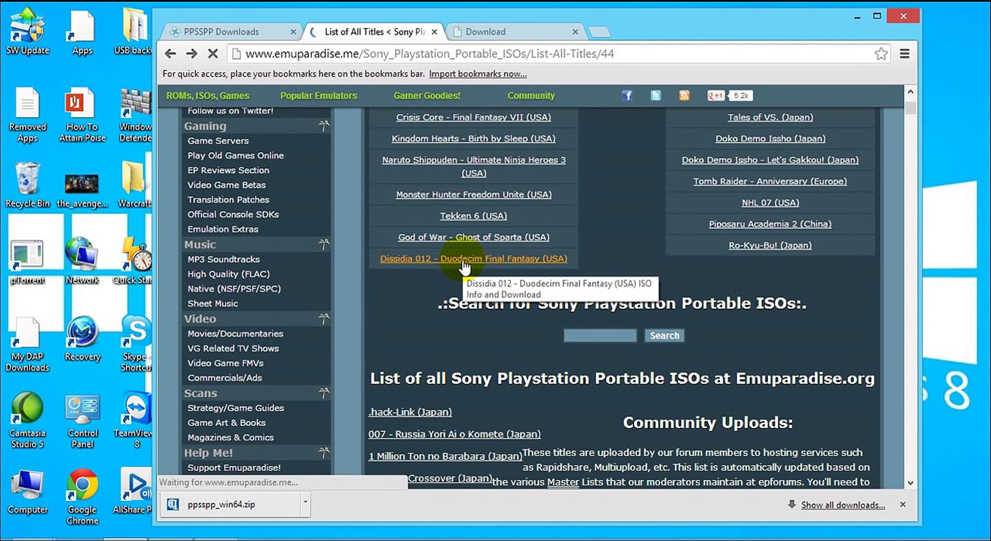Collapse the Music sidebar section
This screenshot has width=991, height=541.
point(324,244)
